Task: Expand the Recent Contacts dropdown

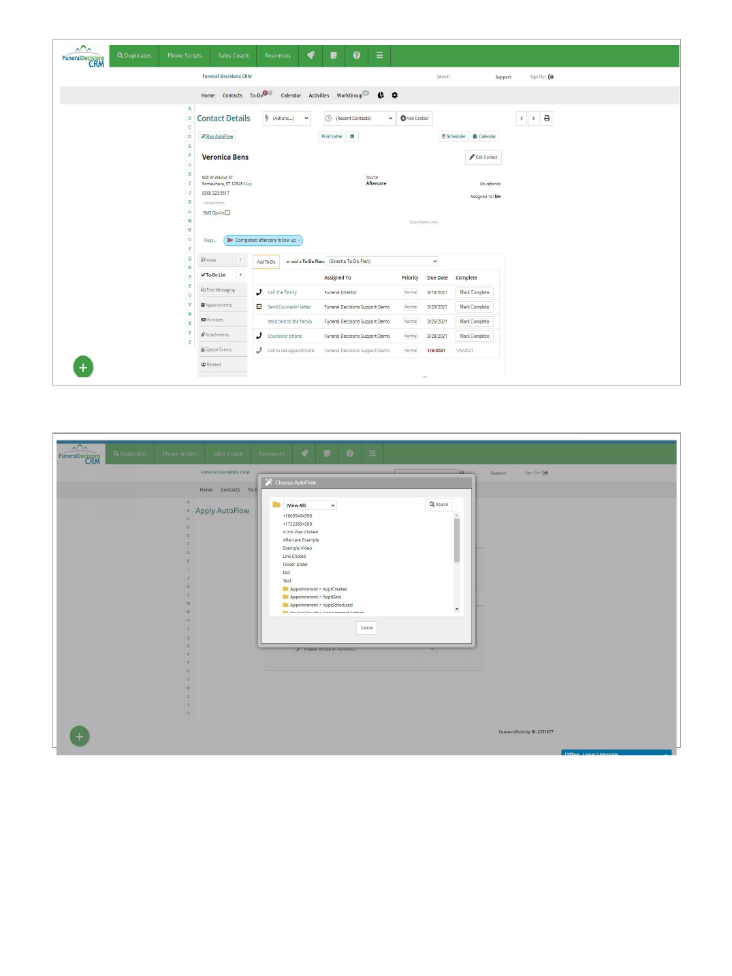Action: [360, 119]
